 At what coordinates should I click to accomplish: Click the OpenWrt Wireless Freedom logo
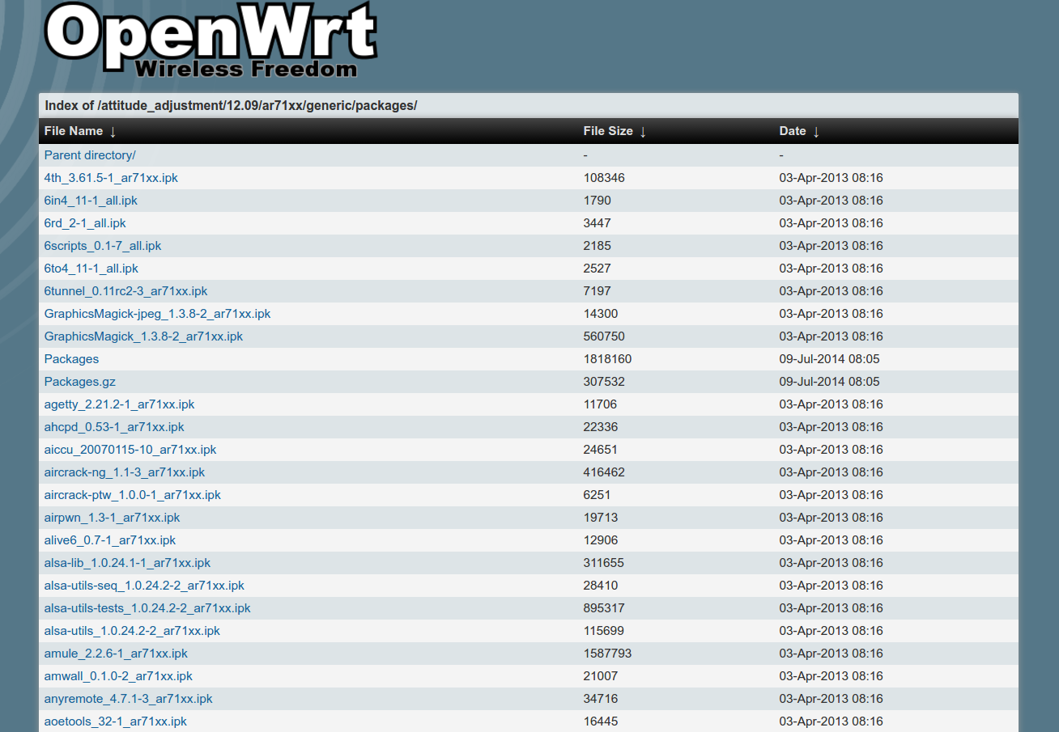point(211,40)
